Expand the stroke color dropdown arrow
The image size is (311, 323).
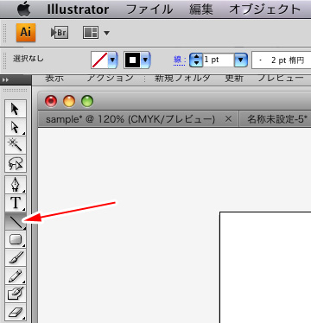146,60
